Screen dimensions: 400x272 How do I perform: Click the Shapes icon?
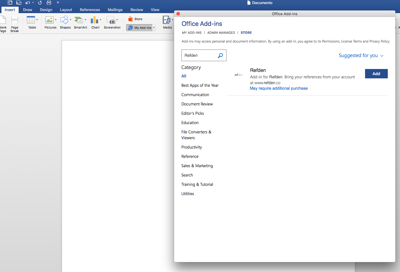coord(64,20)
